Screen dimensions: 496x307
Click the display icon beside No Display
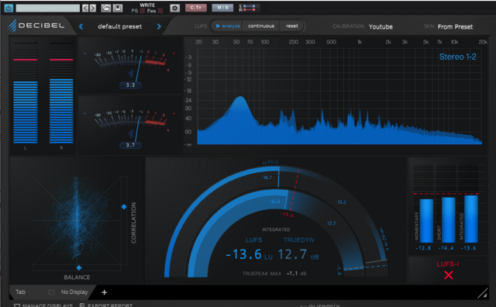coord(51,292)
